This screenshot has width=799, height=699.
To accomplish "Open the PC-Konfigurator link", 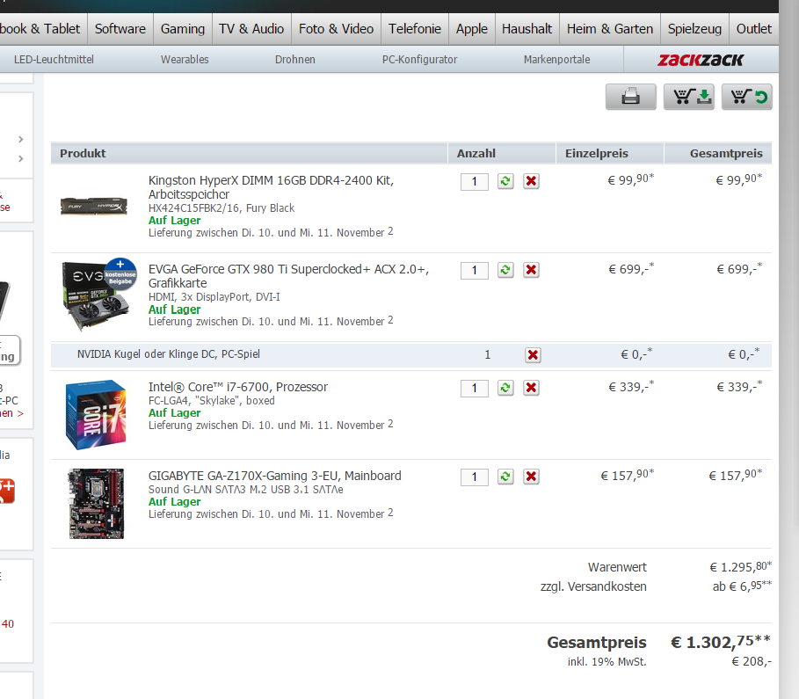I will tap(420, 60).
